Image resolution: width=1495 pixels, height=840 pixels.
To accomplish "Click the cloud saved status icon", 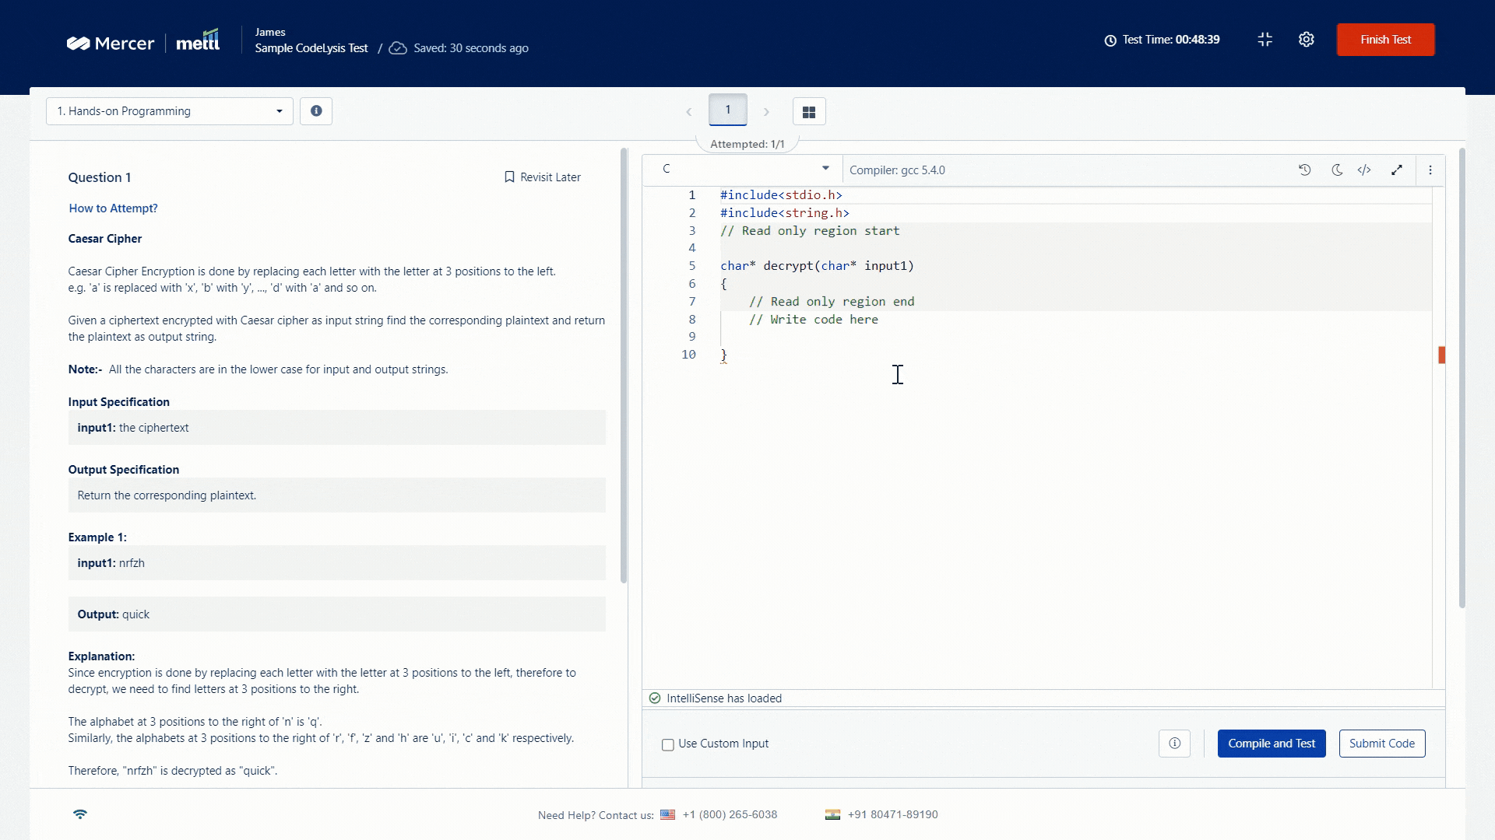I will (398, 48).
